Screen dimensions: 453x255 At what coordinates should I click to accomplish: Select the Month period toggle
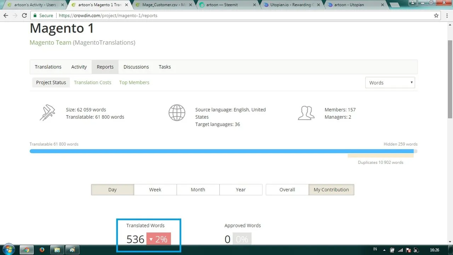click(198, 189)
